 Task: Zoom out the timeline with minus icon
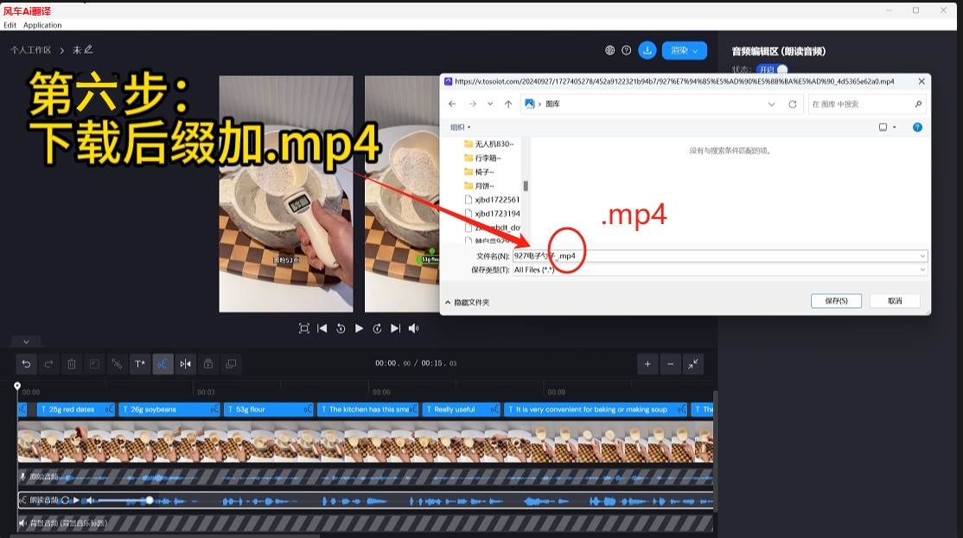click(671, 364)
